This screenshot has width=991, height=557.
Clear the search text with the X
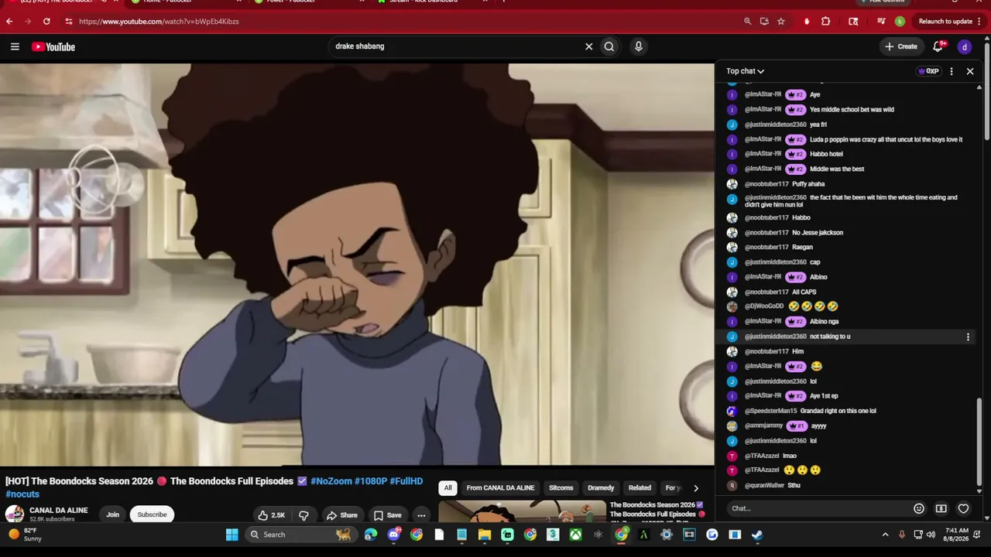(588, 46)
